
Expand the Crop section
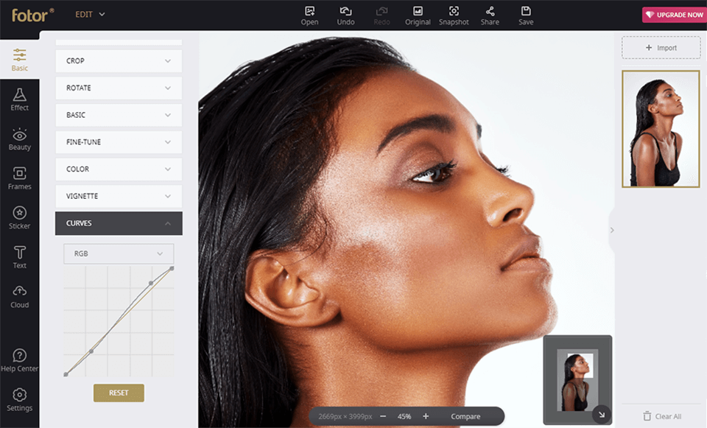119,60
